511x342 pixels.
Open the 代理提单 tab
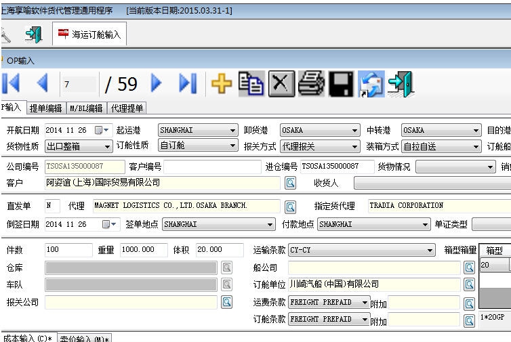coord(127,108)
